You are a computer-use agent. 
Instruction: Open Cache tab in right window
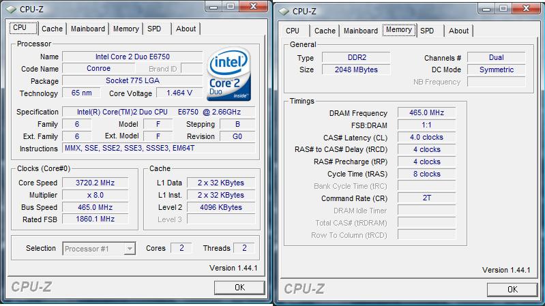(x=325, y=31)
